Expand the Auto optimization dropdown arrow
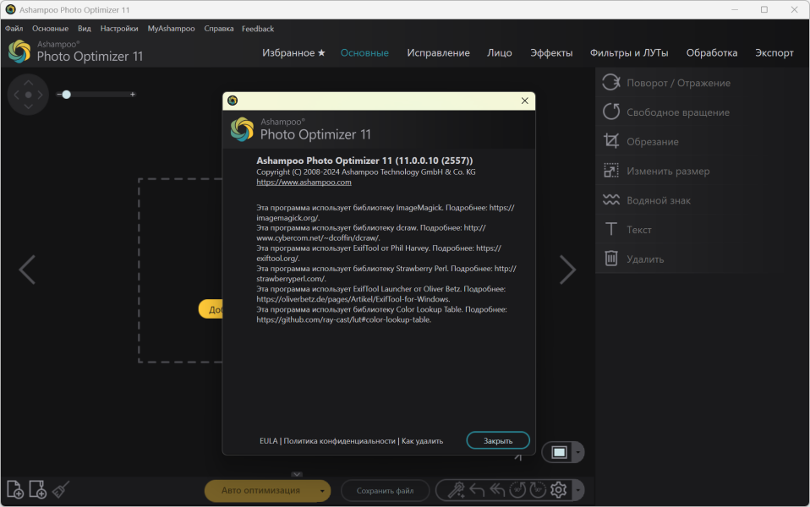The width and height of the screenshot is (810, 507). (x=321, y=490)
